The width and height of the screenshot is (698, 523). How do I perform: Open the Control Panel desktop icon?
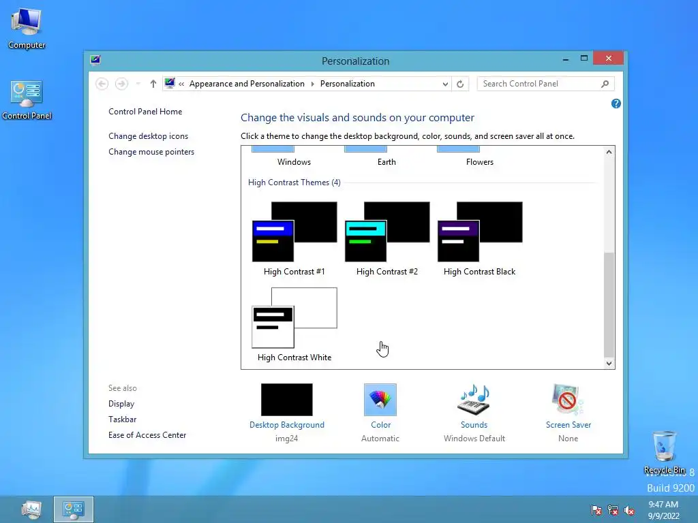pos(27,100)
